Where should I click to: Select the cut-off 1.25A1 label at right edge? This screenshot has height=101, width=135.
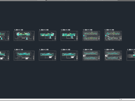click(x=131, y=50)
